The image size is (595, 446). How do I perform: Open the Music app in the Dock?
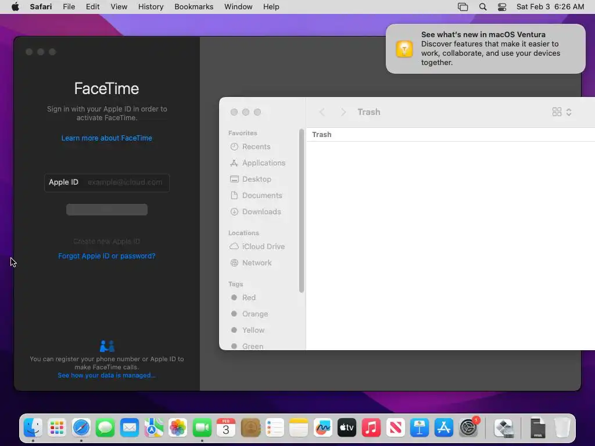click(371, 428)
